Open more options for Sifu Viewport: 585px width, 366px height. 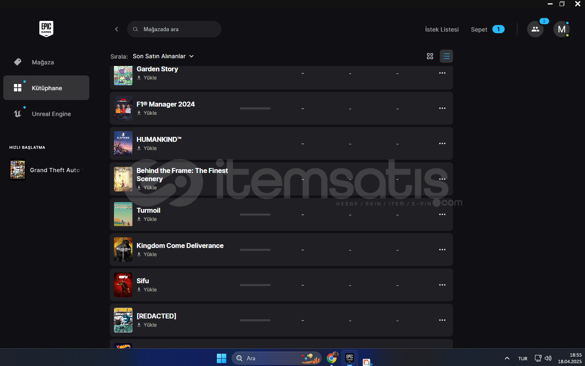(442, 285)
